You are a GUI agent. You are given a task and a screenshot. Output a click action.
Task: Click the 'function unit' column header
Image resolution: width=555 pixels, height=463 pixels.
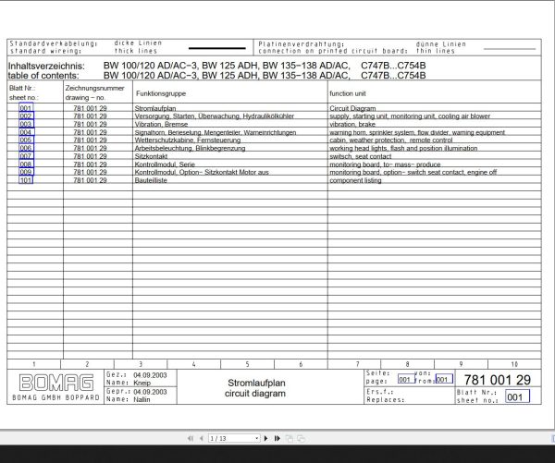(x=348, y=93)
